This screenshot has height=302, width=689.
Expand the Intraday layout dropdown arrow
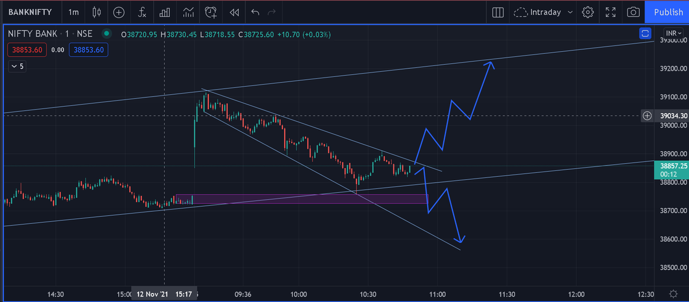pyautogui.click(x=569, y=11)
